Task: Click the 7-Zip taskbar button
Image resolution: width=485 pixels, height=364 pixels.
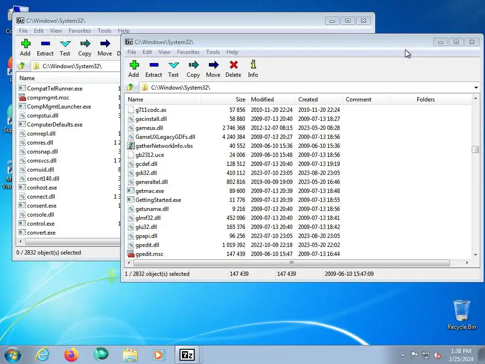Action: coord(187,355)
